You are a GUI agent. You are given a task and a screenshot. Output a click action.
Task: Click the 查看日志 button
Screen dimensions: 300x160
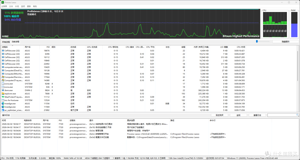(257, 115)
